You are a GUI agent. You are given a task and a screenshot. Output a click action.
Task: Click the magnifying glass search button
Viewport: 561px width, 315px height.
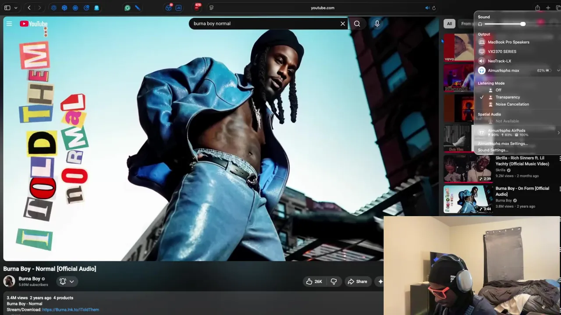[357, 24]
